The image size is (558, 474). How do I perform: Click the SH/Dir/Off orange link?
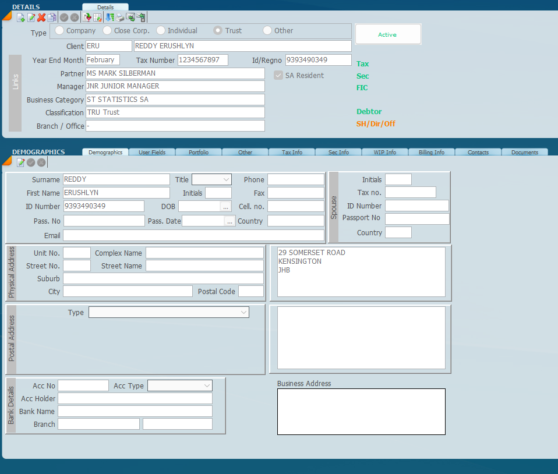376,123
